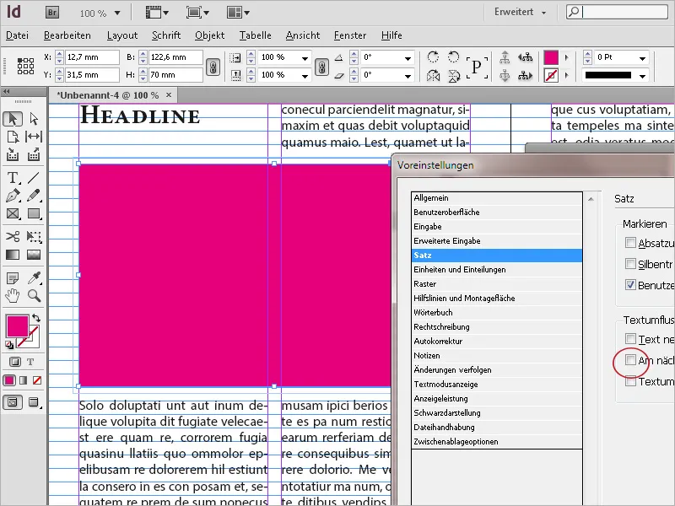
Task: Select the Type tool
Action: point(13,178)
